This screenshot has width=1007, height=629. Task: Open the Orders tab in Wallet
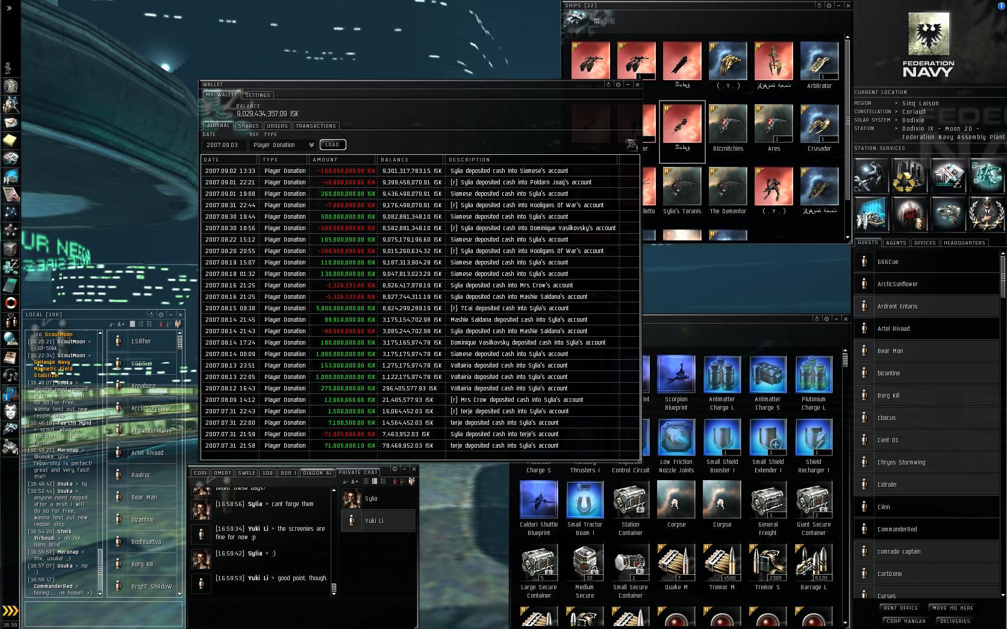277,126
